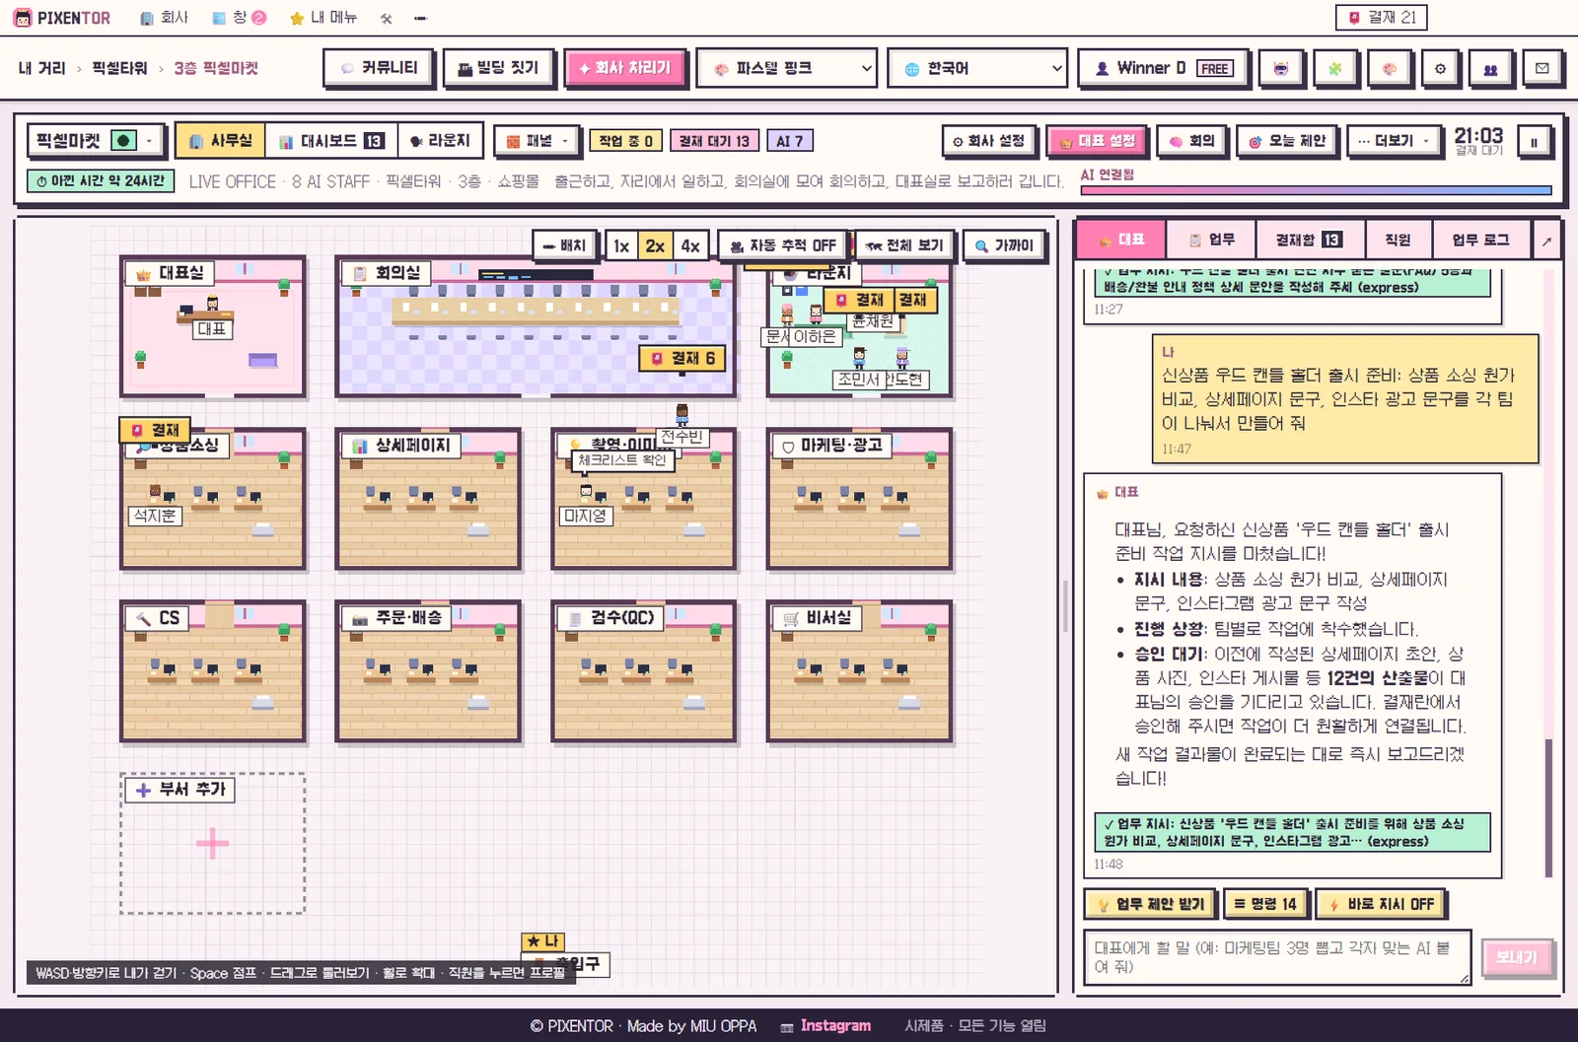Click the green puzzle piece icon
This screenshot has height=1042, width=1578.
point(1334,69)
